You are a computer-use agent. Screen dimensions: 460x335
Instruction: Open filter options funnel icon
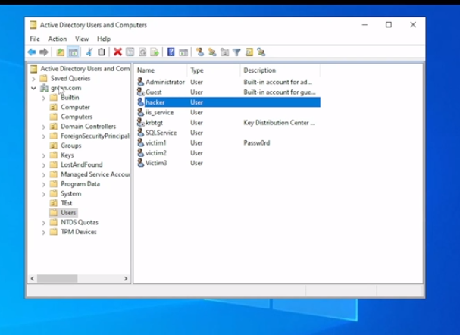click(x=236, y=52)
